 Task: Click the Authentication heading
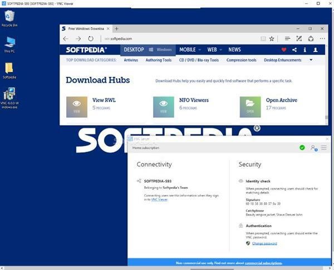click(x=259, y=226)
